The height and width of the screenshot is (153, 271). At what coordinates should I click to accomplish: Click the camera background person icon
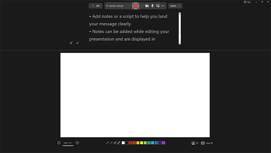pyautogui.click(x=193, y=143)
